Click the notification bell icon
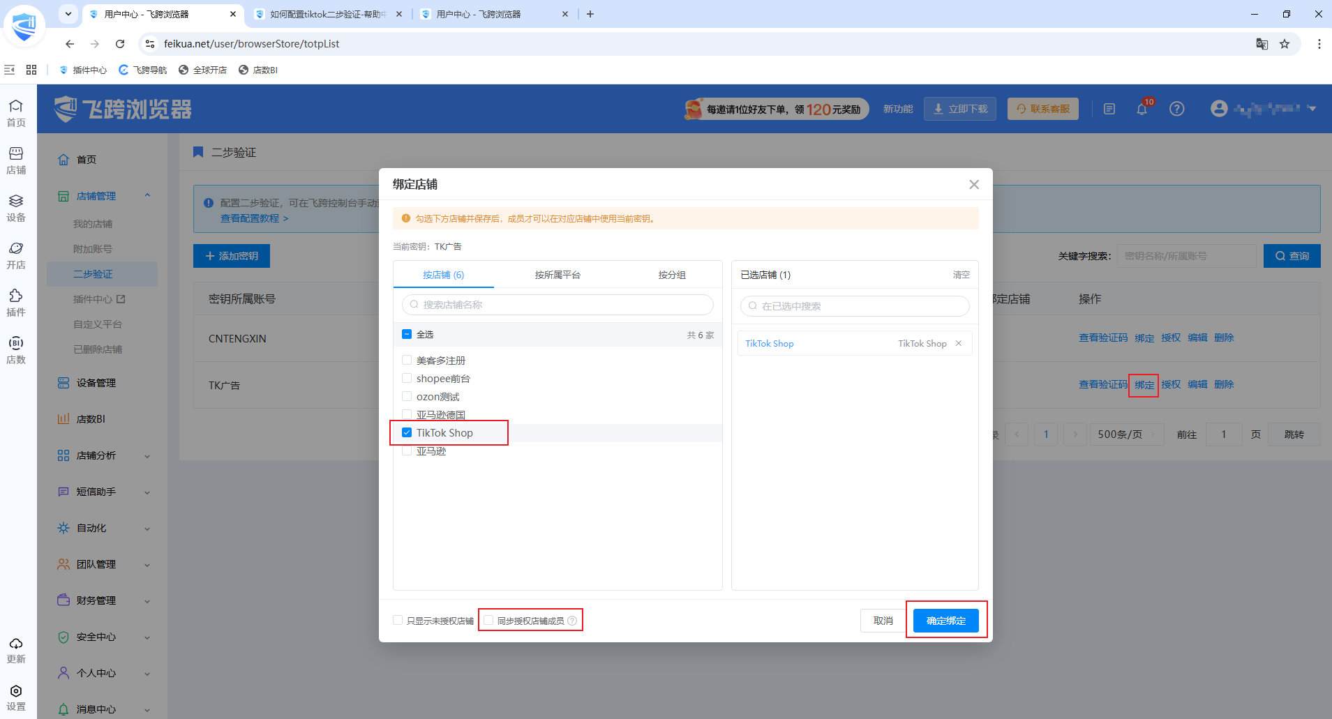Image resolution: width=1332 pixels, height=719 pixels. coord(1142,109)
